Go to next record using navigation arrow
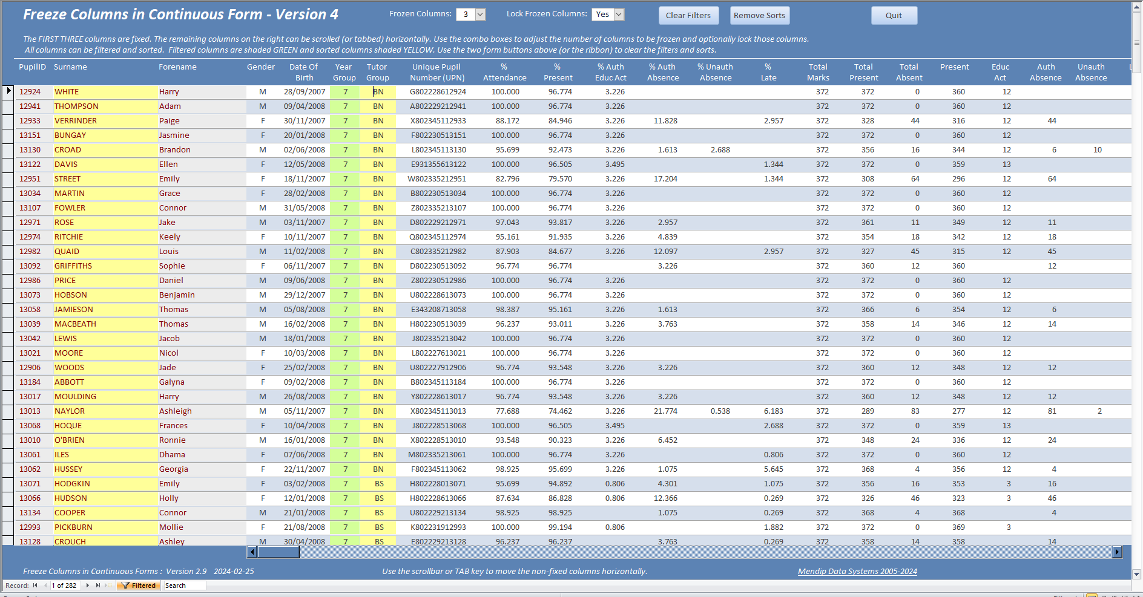 pos(88,586)
